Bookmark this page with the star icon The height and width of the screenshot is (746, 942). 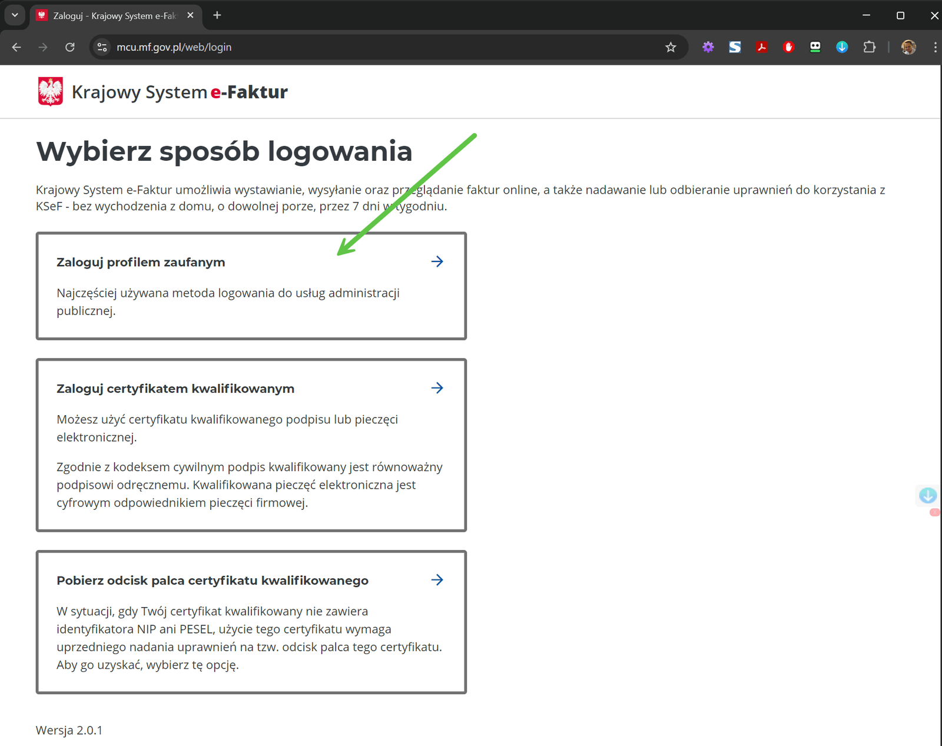pos(671,47)
